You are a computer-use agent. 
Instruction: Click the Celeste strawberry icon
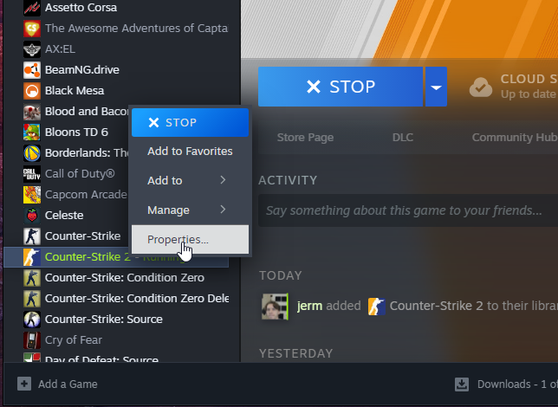pyautogui.click(x=32, y=216)
